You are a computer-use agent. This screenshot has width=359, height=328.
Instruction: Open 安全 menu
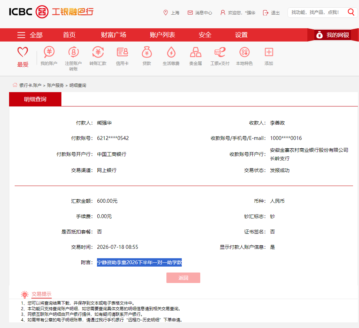(205, 35)
